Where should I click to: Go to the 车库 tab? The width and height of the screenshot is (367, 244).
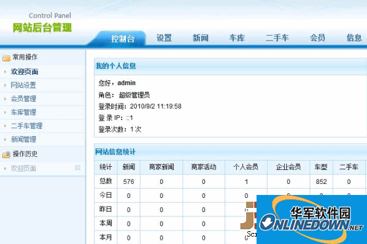tap(237, 38)
